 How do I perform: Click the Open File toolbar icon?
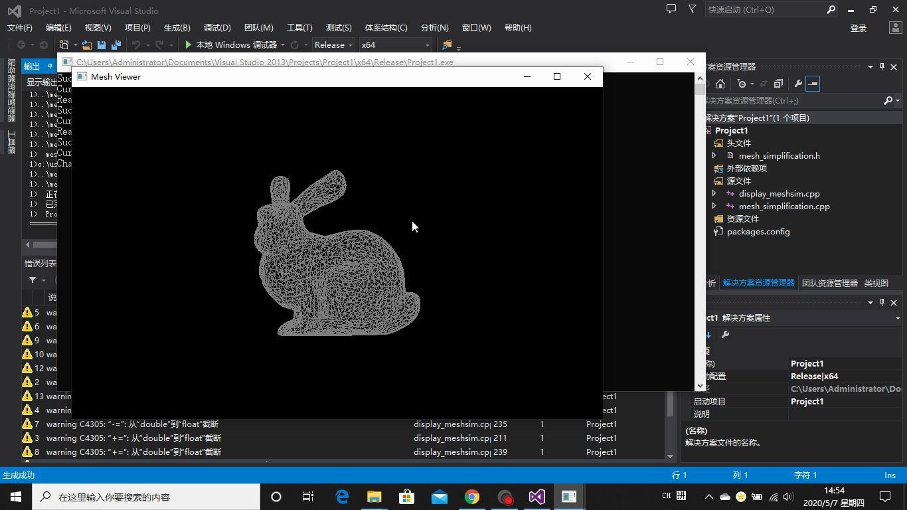click(x=86, y=45)
